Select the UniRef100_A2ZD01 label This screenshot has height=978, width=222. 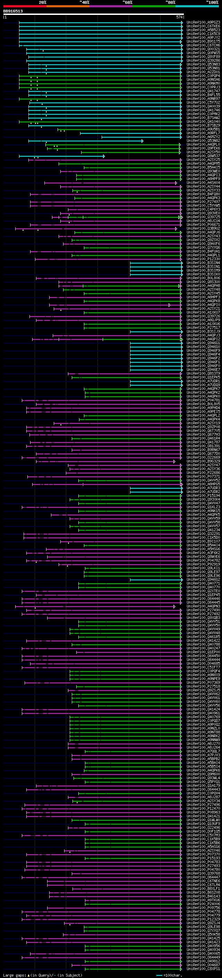click(203, 72)
